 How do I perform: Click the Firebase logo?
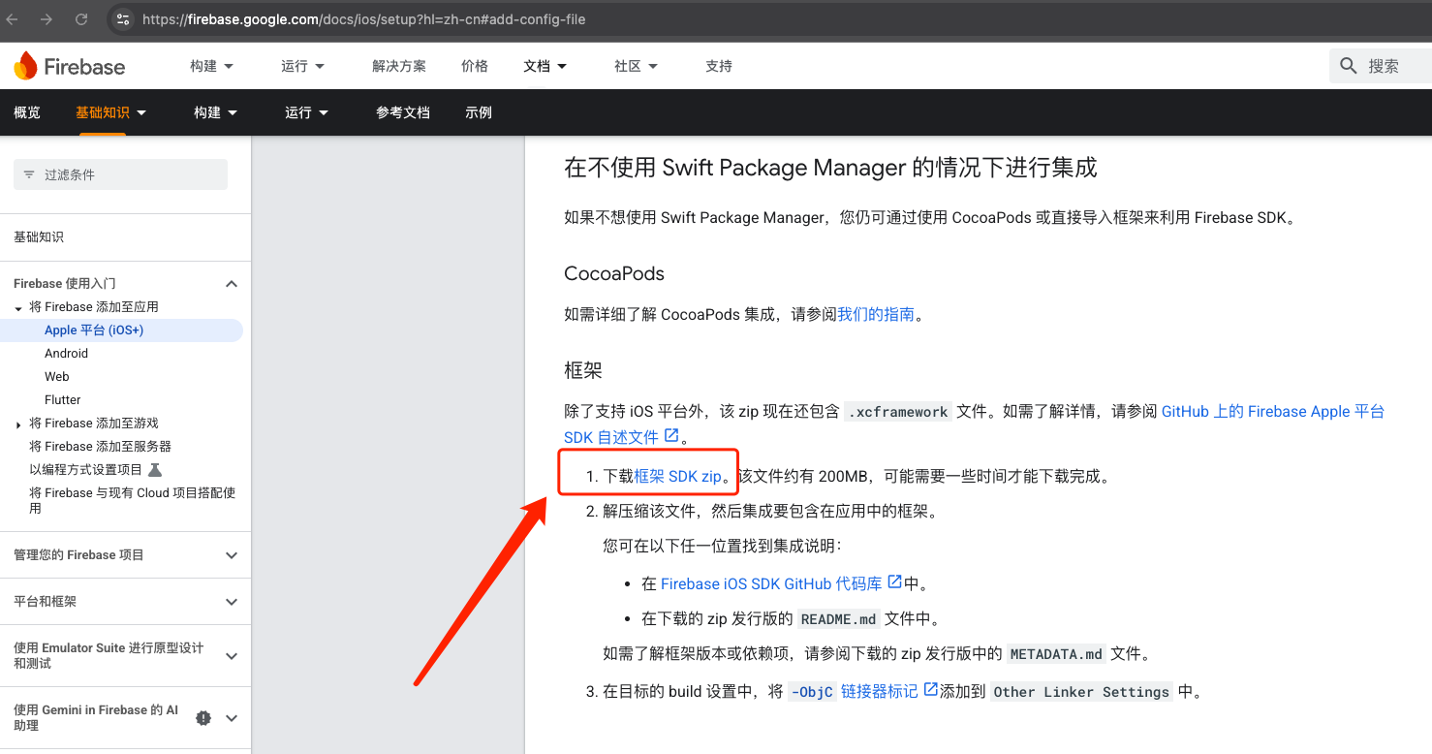coord(69,66)
